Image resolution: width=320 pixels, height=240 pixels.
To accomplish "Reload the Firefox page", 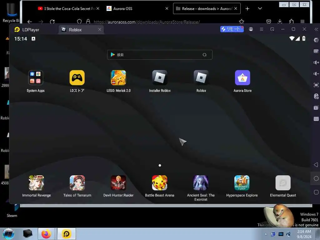I will [x=52, y=22].
